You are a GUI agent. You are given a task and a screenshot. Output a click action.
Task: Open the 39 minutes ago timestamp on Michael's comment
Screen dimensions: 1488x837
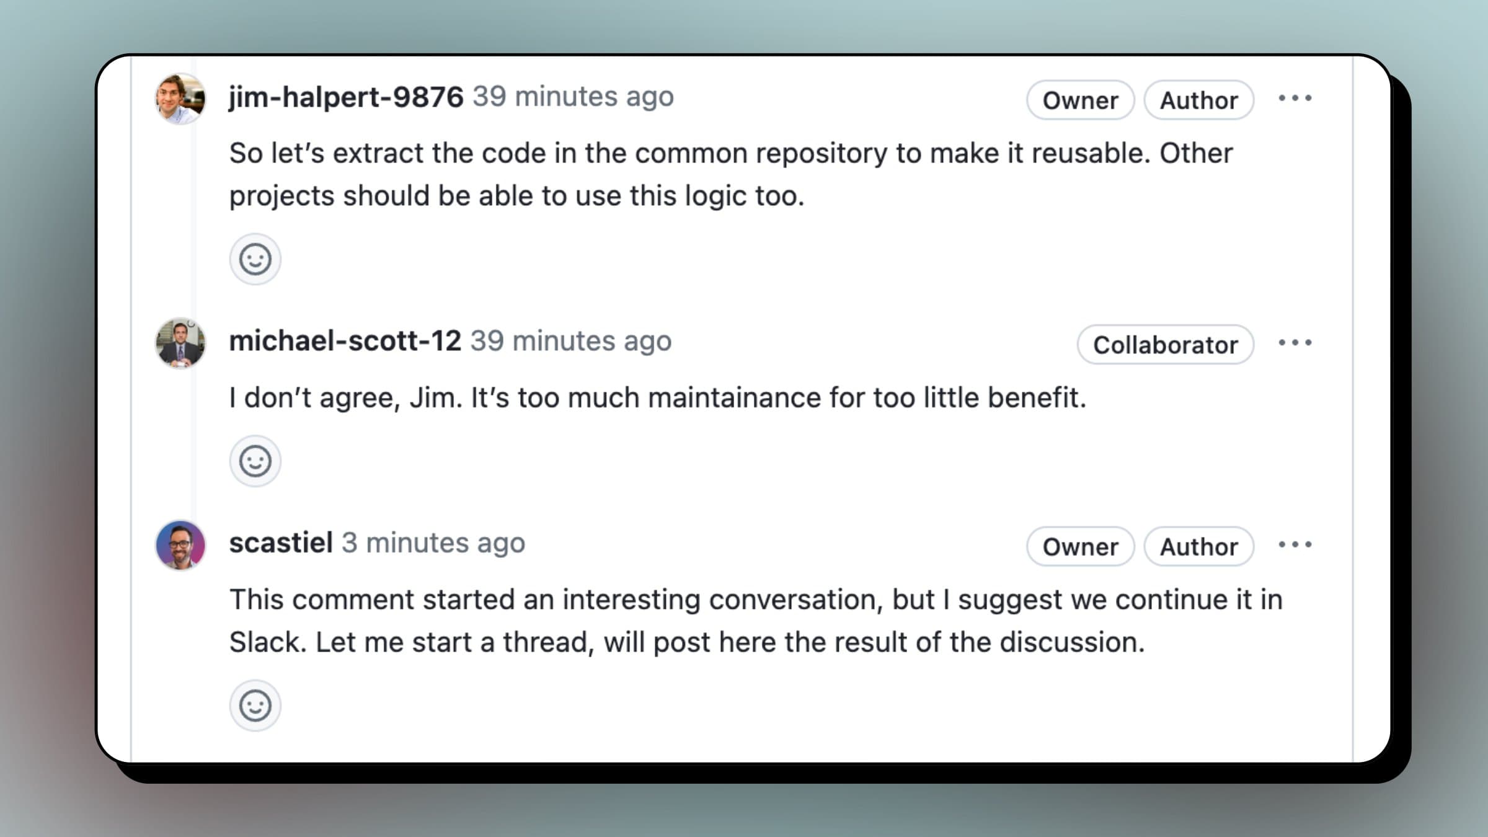(570, 341)
